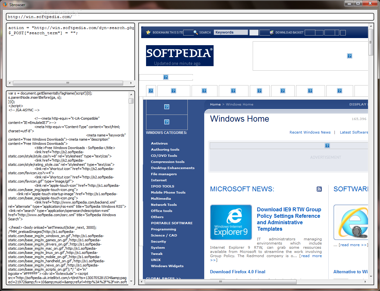
Task: Open the Microsoft News RSS feed icon
Action: (x=319, y=189)
